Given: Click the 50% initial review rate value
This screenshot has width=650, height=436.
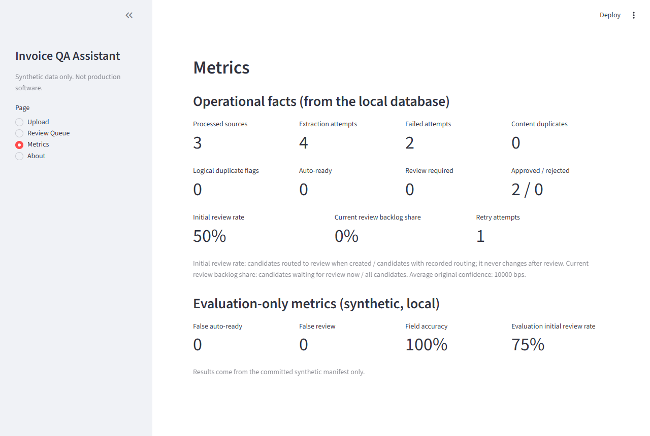Looking at the screenshot, I should click(x=210, y=236).
